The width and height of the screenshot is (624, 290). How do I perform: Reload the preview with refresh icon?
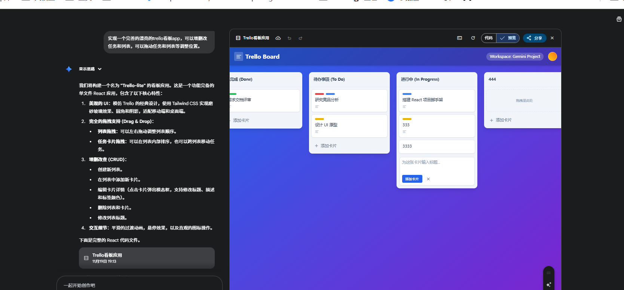pos(473,38)
